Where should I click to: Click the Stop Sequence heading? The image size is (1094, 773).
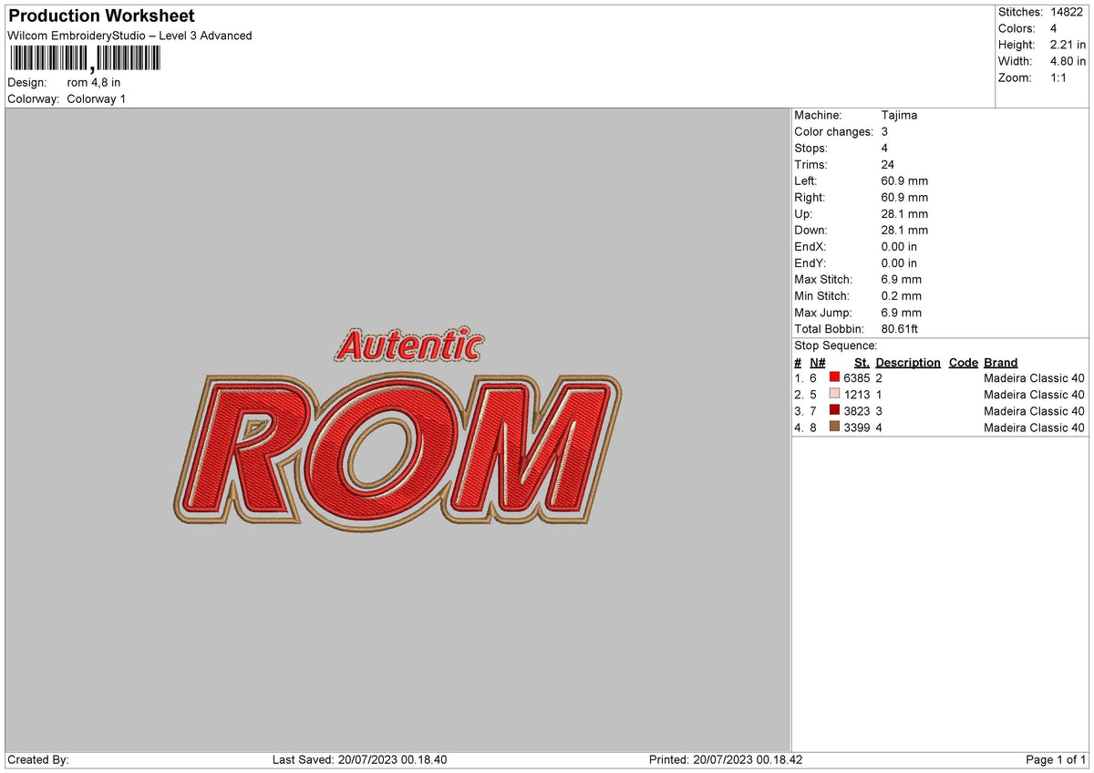835,345
